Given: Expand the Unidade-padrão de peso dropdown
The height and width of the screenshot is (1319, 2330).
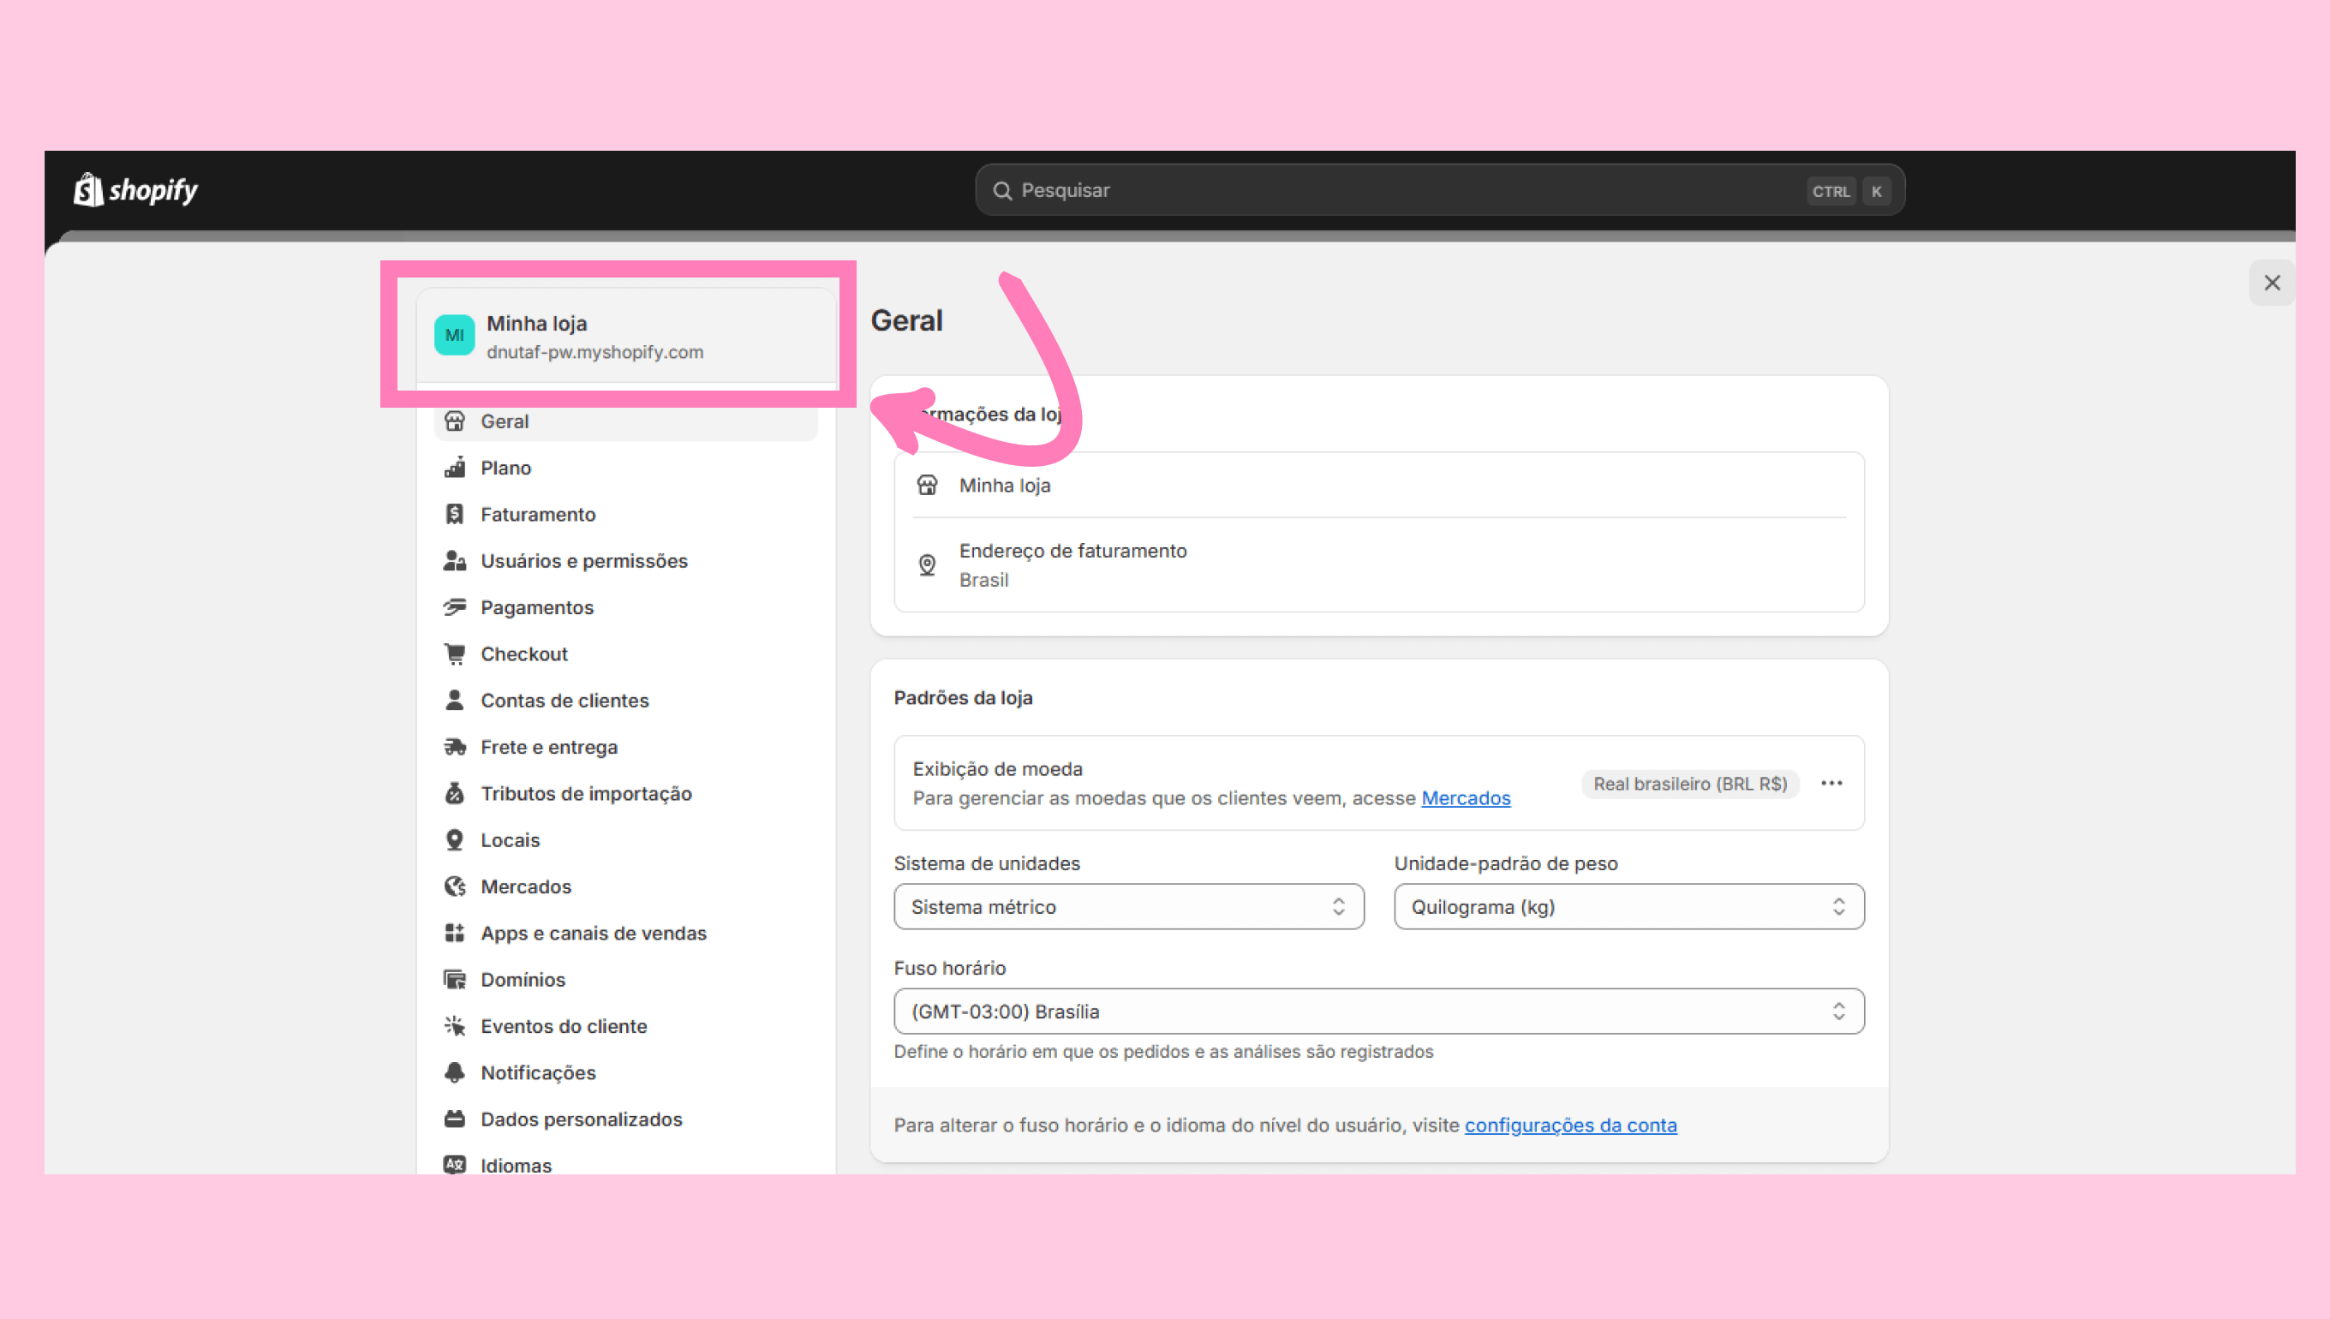Looking at the screenshot, I should point(1628,907).
